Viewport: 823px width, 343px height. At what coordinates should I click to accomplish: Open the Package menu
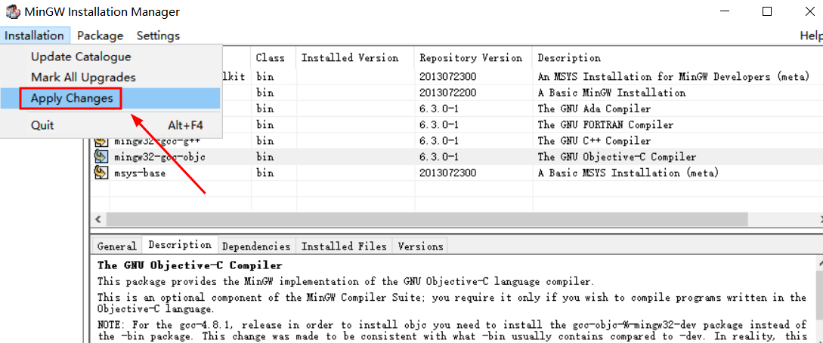101,35
